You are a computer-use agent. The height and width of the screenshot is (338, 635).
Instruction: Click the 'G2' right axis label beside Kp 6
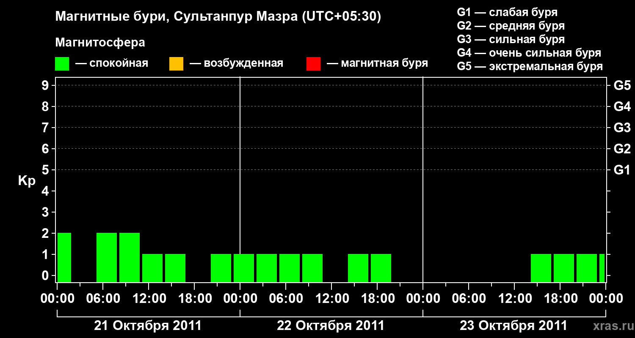click(x=622, y=149)
